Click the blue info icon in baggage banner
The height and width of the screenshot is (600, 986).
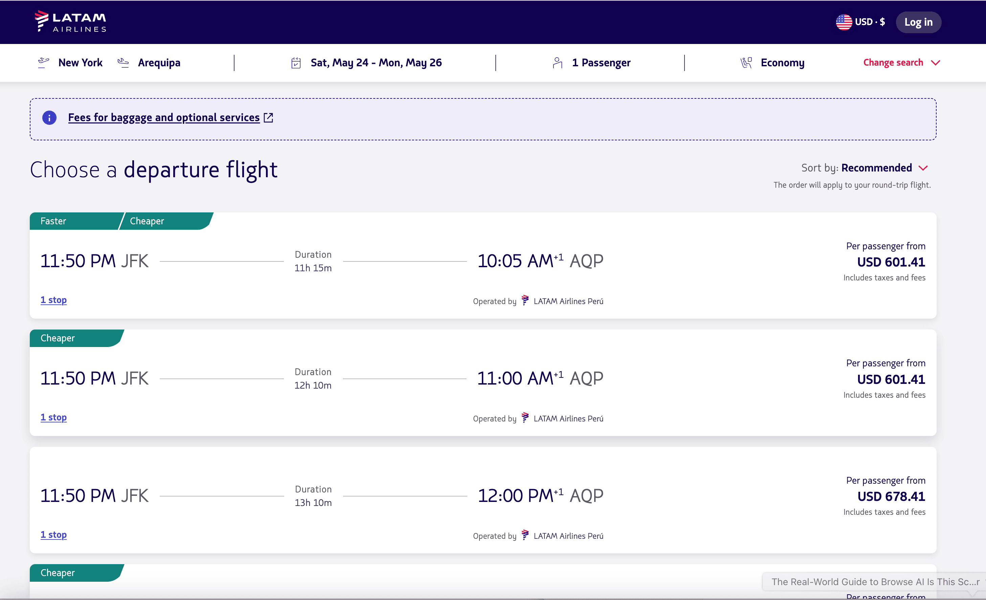[x=49, y=118]
